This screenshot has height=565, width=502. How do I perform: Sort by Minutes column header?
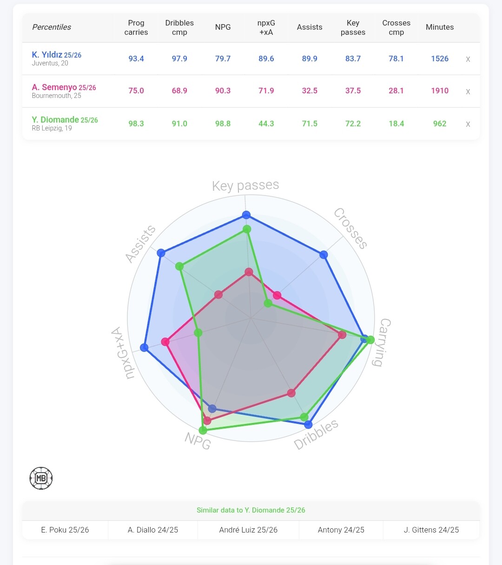click(x=439, y=27)
